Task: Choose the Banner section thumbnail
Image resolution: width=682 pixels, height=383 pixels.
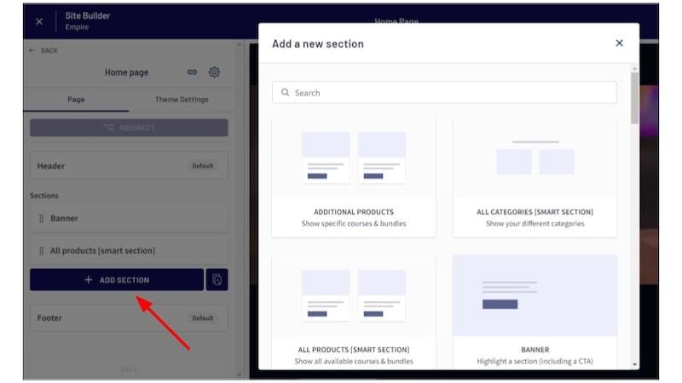Action: coord(535,295)
